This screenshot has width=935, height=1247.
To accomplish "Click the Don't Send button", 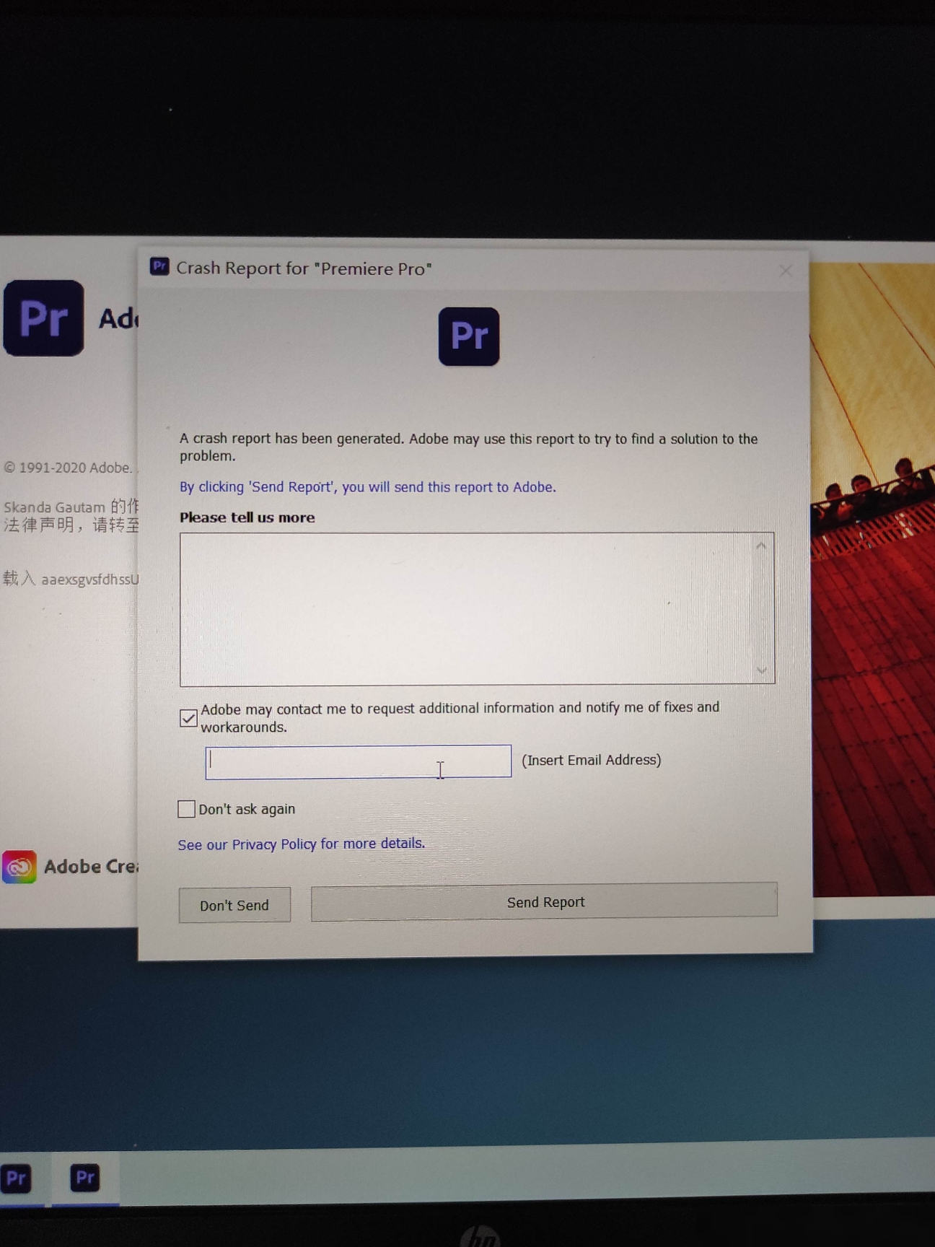I will pyautogui.click(x=234, y=905).
